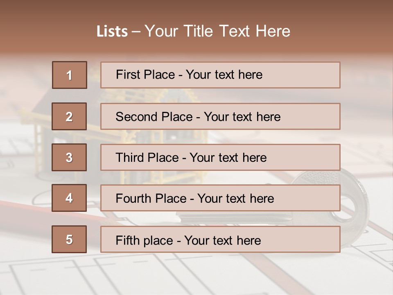Click the Third Place text box
This screenshot has width=393, height=295.
pyautogui.click(x=220, y=157)
